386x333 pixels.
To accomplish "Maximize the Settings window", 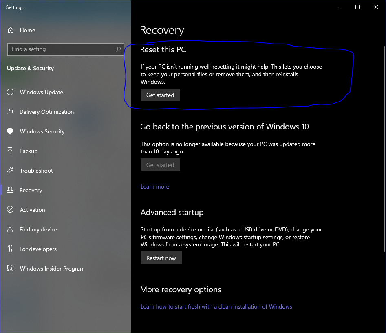I will 357,7.
